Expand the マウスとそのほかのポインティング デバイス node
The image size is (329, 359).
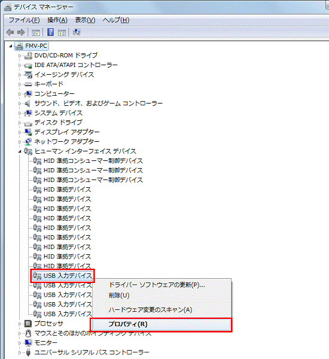(x=20, y=333)
